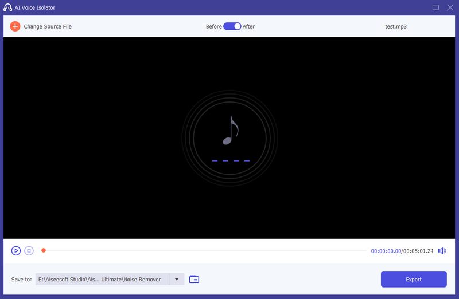Select the After label
This screenshot has width=459, height=299.
coord(249,26)
